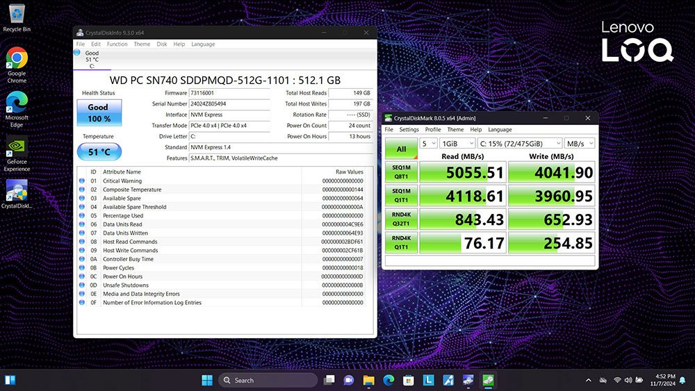Click the RND4K Q1T1 write result 254.85
695x391 pixels.
point(551,242)
